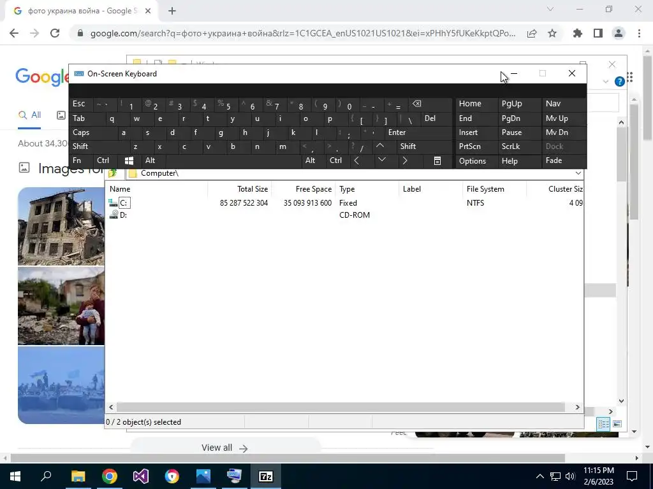
Task: Click the left arrow key on the keyboard
Action: [356, 161]
